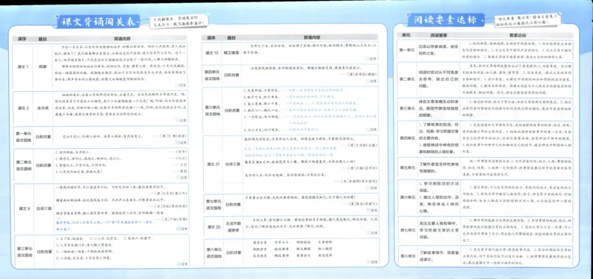Select the 第七单元 cell in 阅读要素达标 table
593x279 pixels.
408,230
